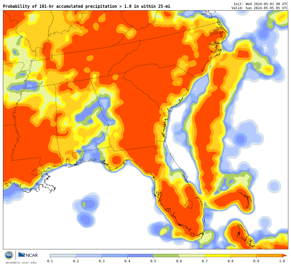Click the 0.6 to 0.7 pale yellow swatch

tap(192, 255)
